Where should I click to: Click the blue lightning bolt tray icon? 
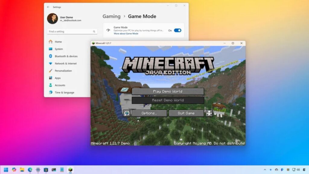pyautogui.click(x=282, y=170)
